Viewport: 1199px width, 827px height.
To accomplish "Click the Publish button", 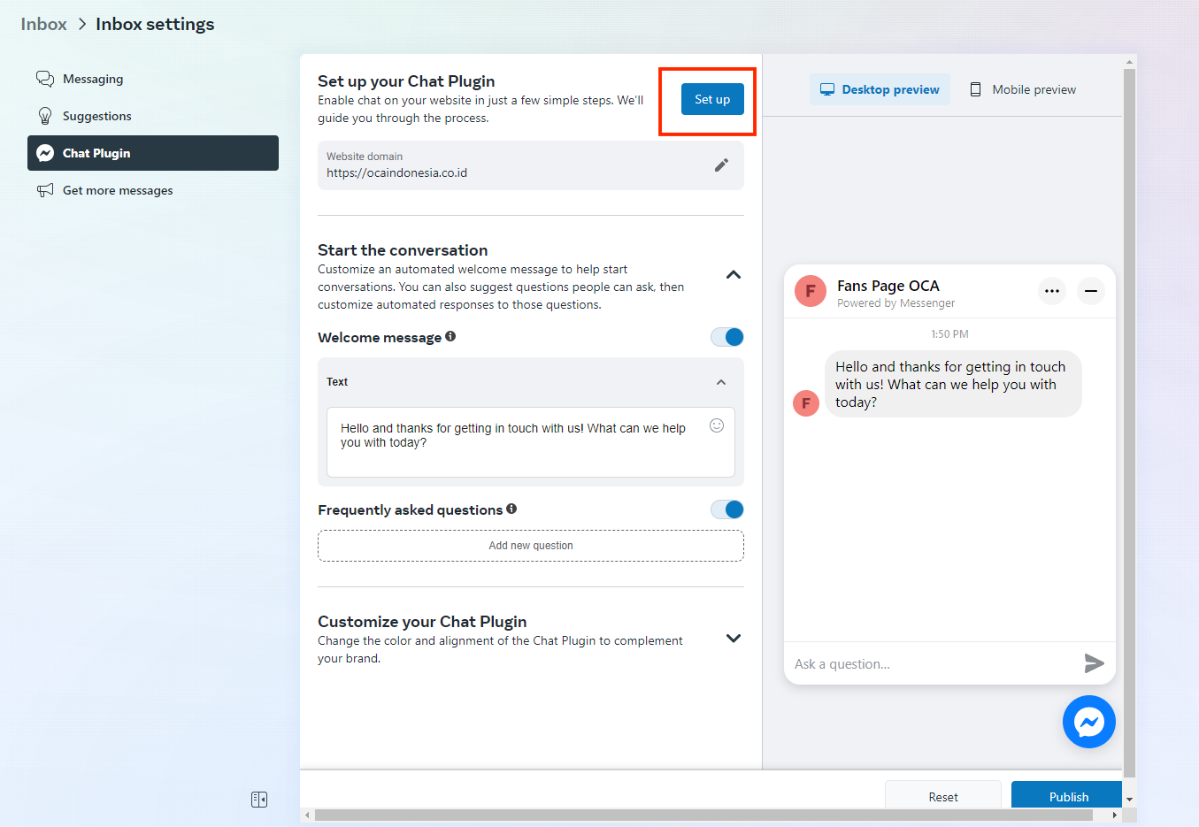I will 1067,796.
